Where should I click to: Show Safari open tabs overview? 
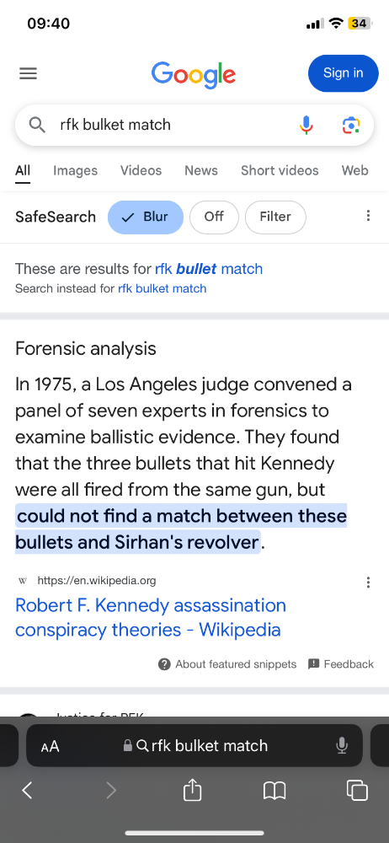357,791
